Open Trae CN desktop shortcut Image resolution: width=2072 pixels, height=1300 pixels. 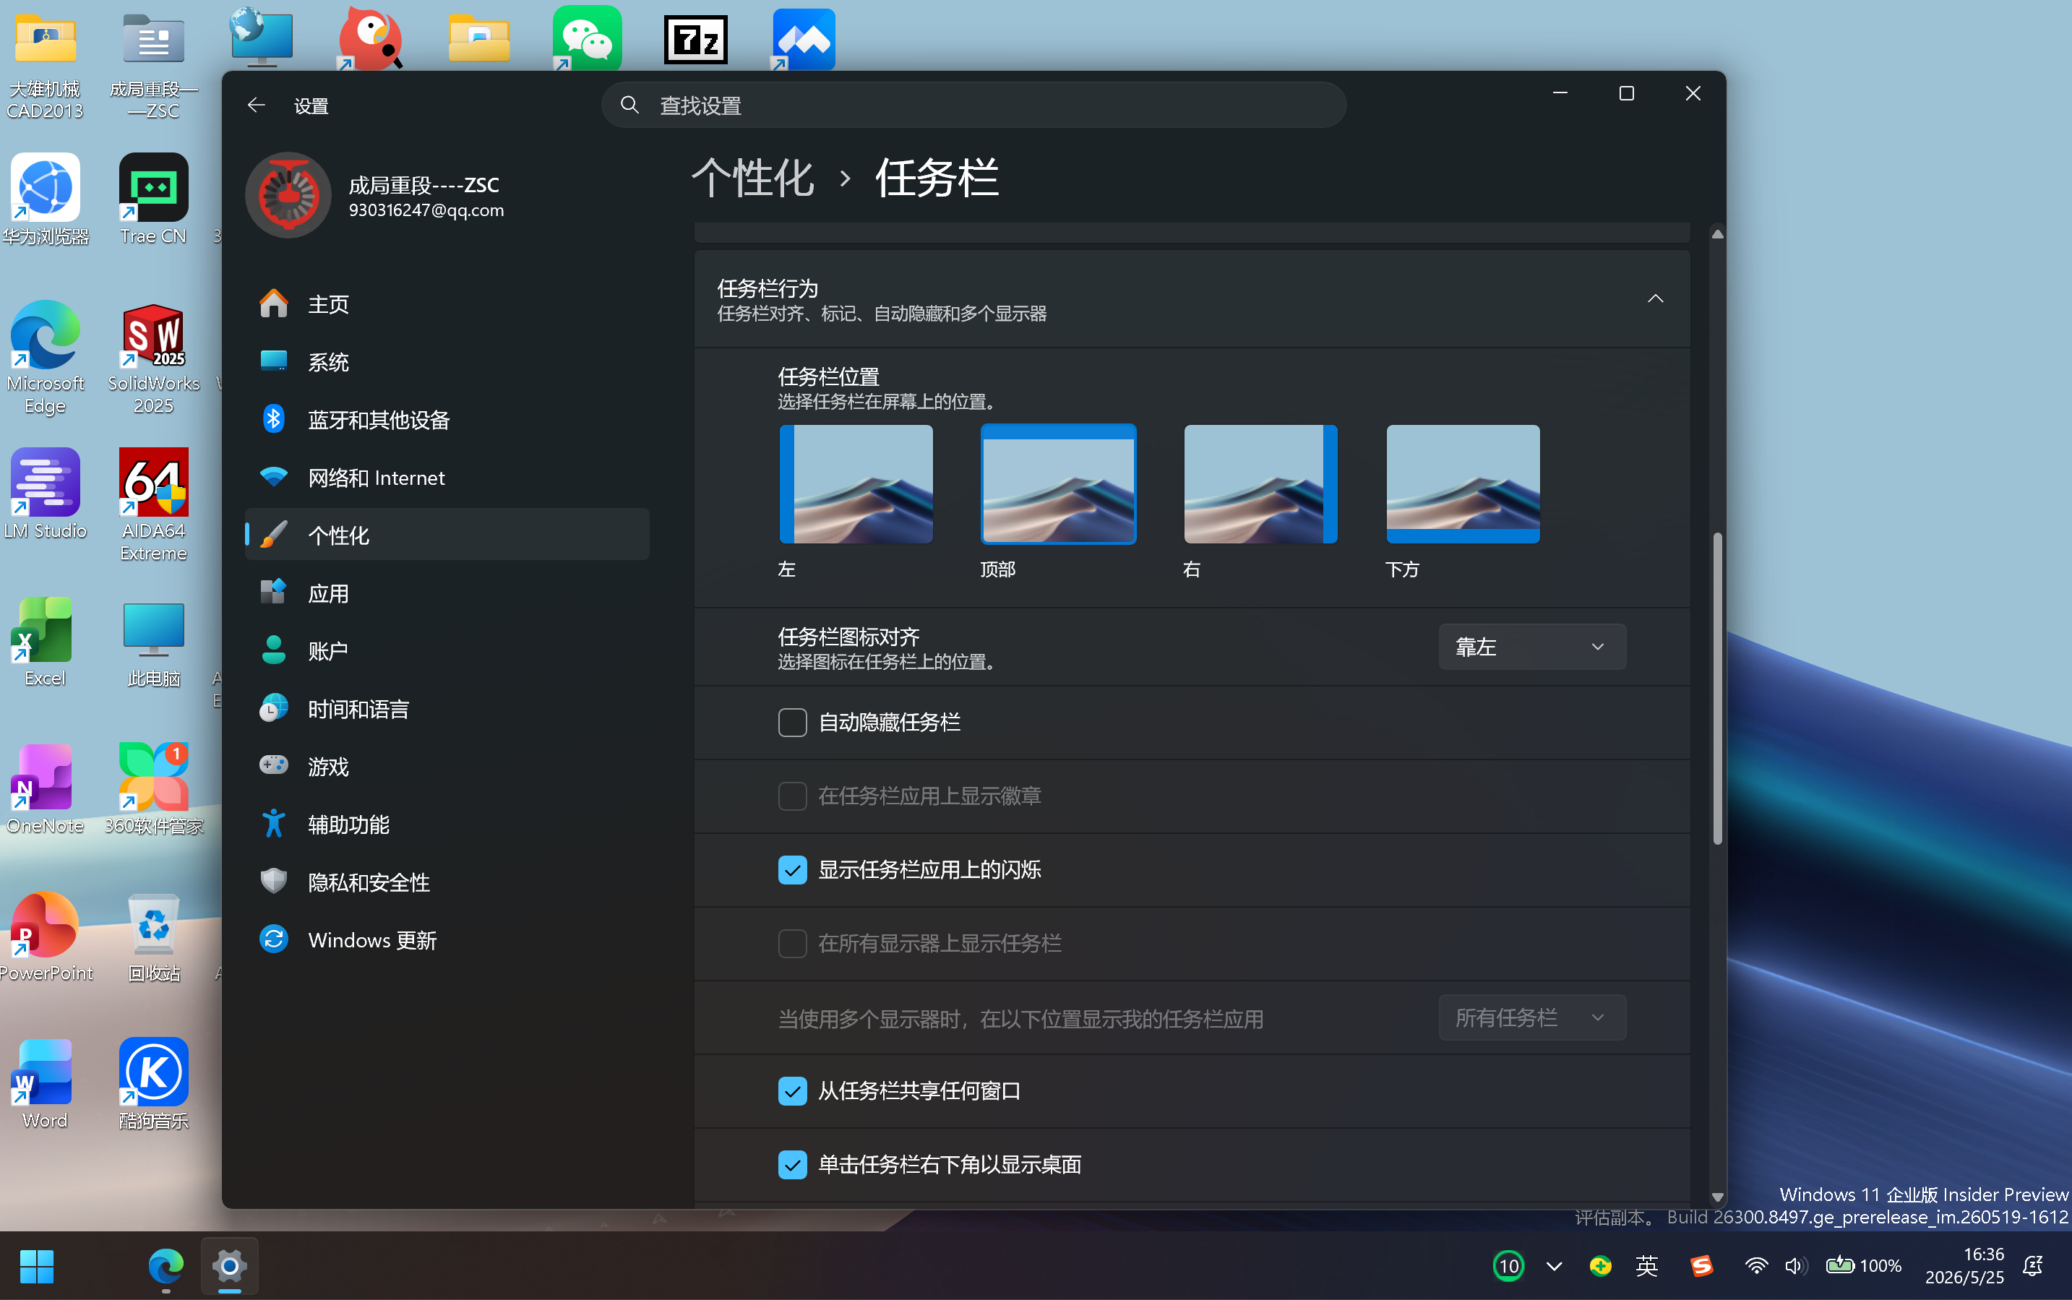(154, 199)
